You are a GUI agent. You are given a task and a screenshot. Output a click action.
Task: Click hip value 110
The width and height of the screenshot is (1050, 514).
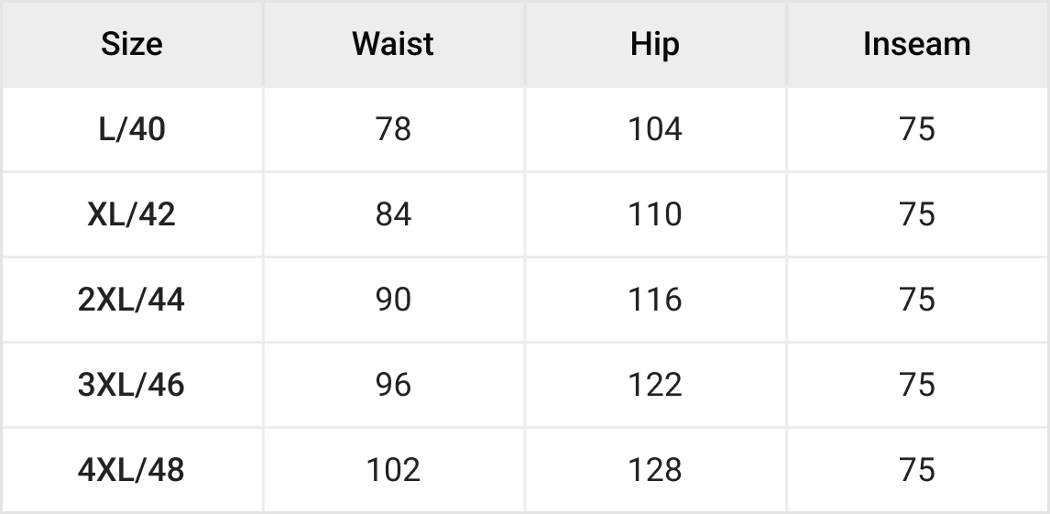pyautogui.click(x=655, y=214)
